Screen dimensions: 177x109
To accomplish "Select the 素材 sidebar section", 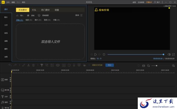I will click(x=6, y=9).
